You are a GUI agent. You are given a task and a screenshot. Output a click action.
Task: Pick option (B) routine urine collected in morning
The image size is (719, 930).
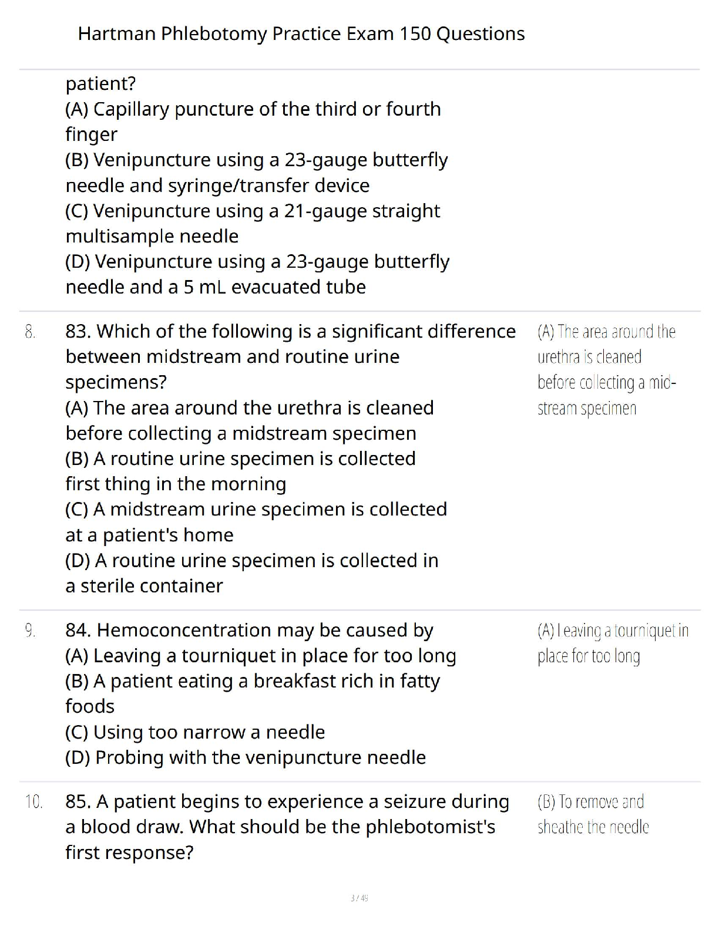240,471
